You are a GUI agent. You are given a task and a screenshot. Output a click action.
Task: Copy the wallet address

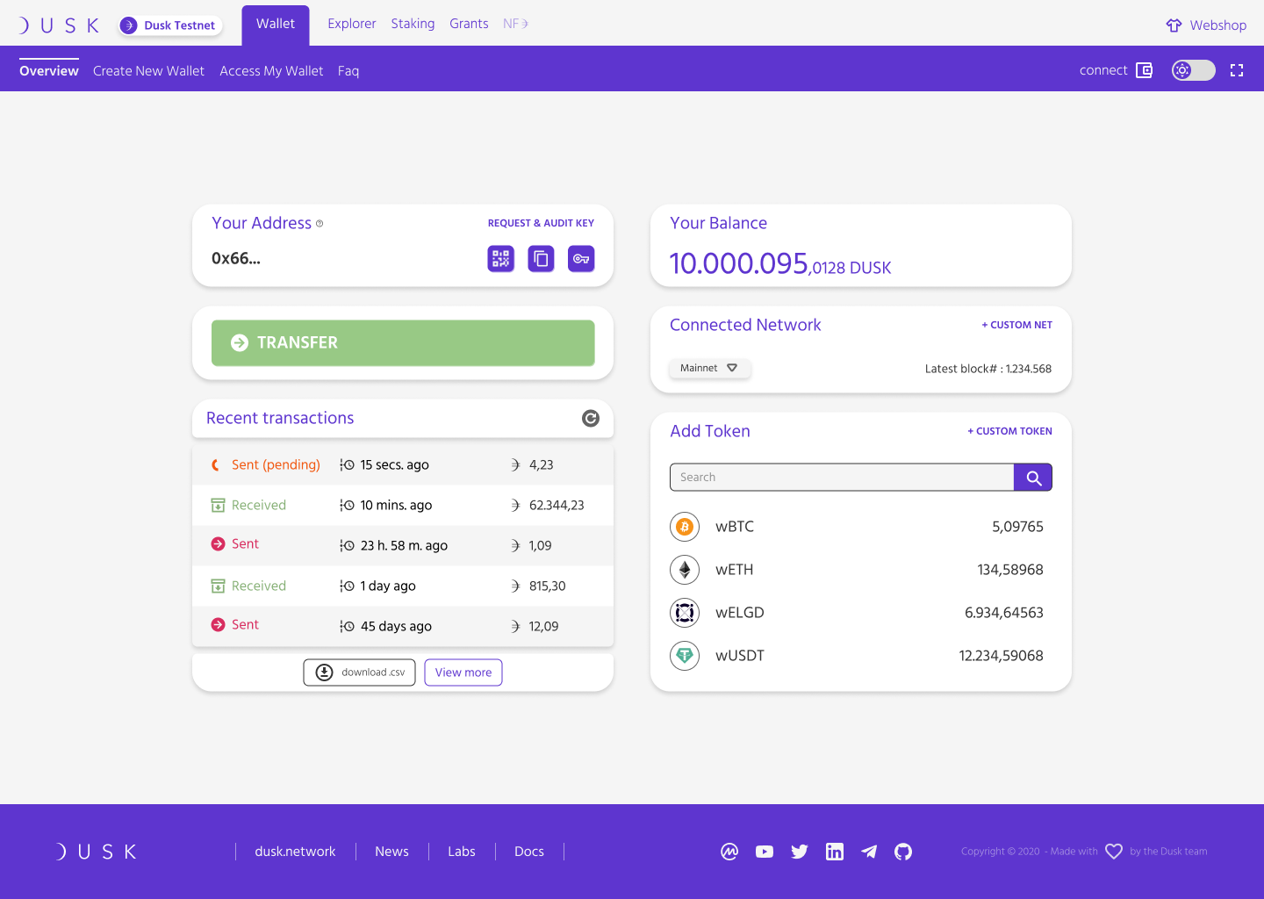(541, 258)
